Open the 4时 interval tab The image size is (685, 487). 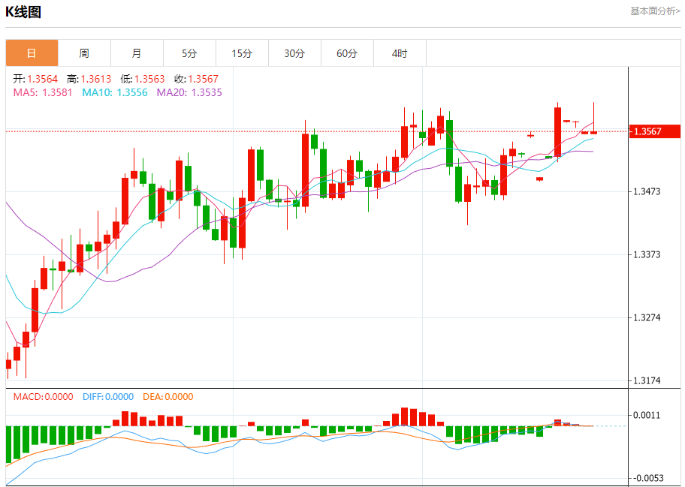coord(400,53)
